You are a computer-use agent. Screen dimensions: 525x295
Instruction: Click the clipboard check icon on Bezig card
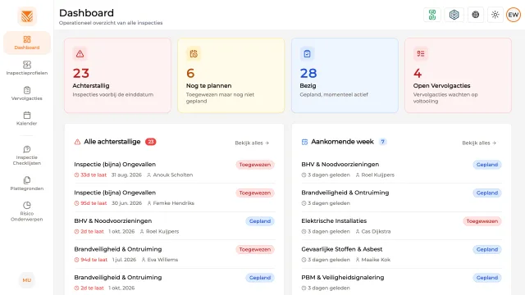coord(307,53)
